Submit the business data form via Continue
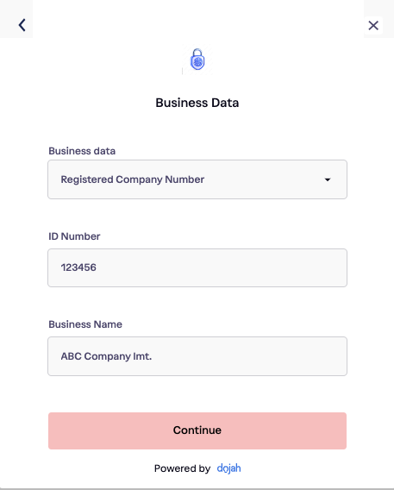Viewport: 394px width, 490px height. tap(197, 430)
